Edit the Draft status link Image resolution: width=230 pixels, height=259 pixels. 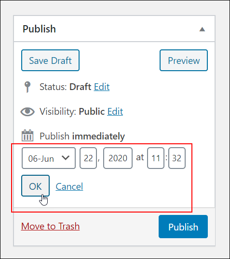(102, 87)
